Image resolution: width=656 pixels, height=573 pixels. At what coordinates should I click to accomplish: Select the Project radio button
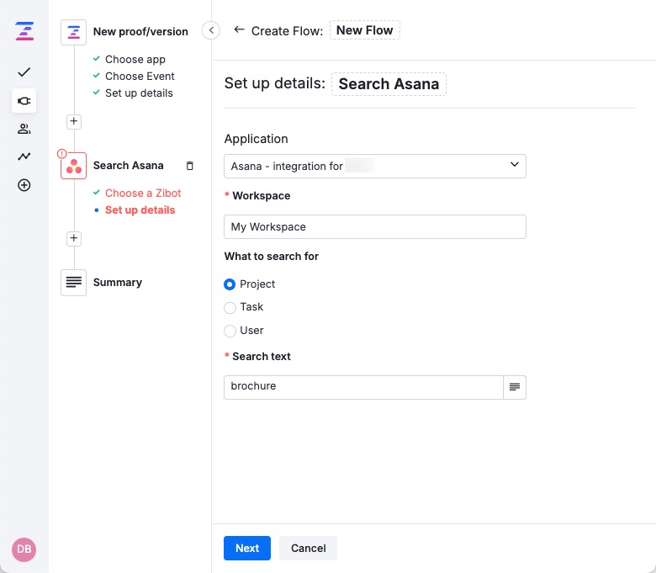tap(230, 284)
